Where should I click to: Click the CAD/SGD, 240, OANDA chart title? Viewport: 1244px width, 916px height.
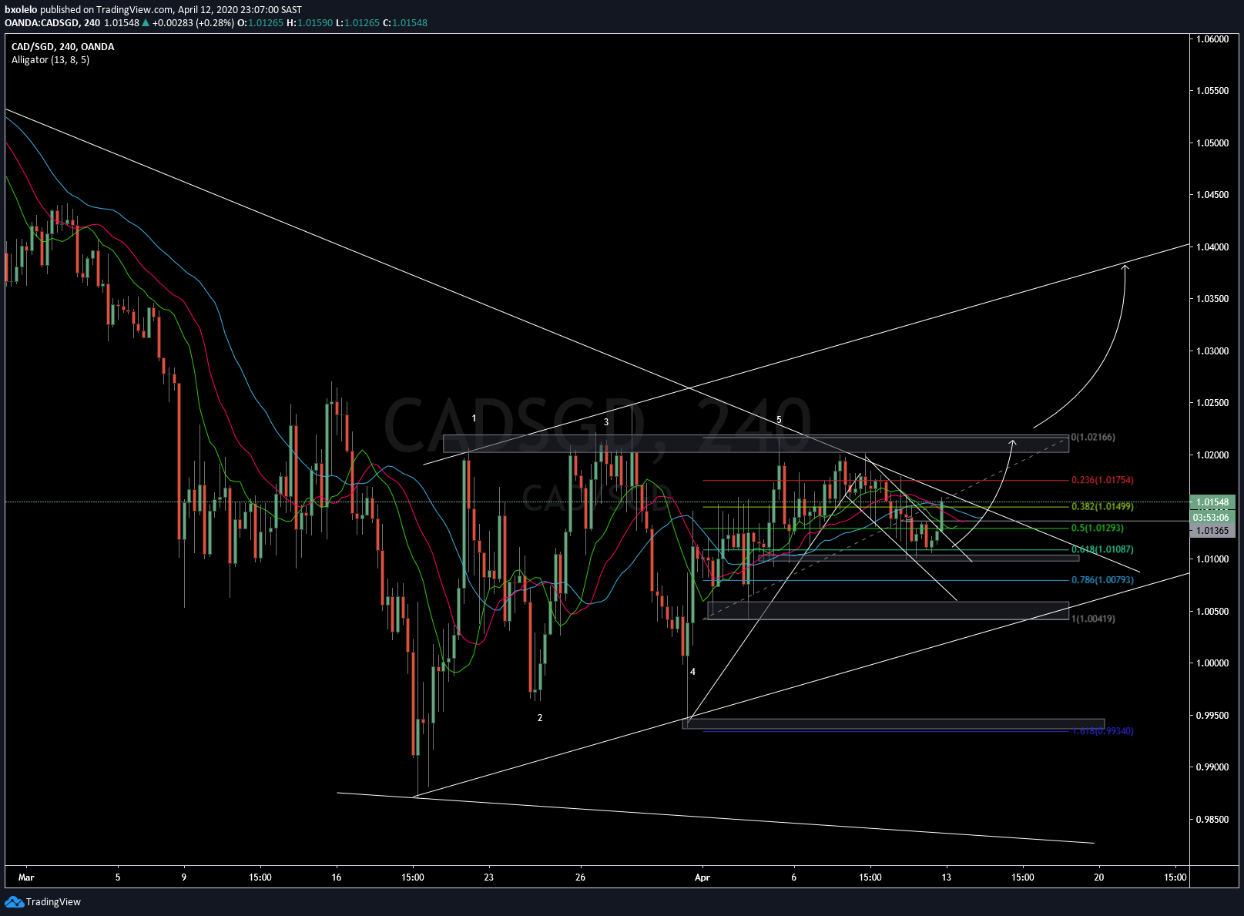(x=62, y=46)
